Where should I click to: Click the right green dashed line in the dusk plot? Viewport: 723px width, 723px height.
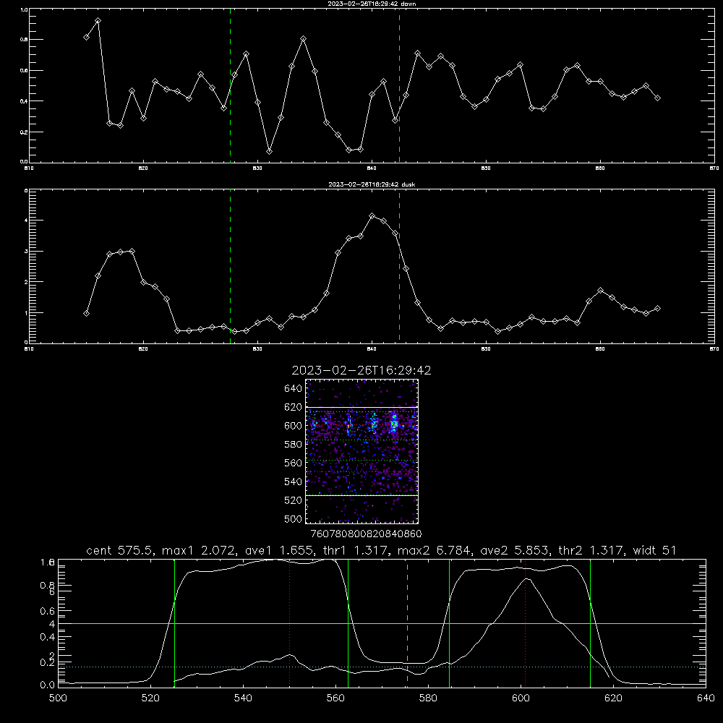click(x=399, y=266)
